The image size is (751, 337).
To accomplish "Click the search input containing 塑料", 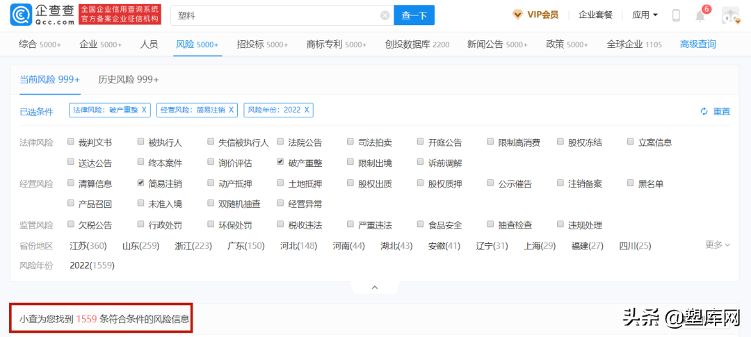I will pyautogui.click(x=282, y=15).
